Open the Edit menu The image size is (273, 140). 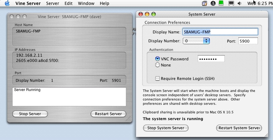(x=68, y=3)
